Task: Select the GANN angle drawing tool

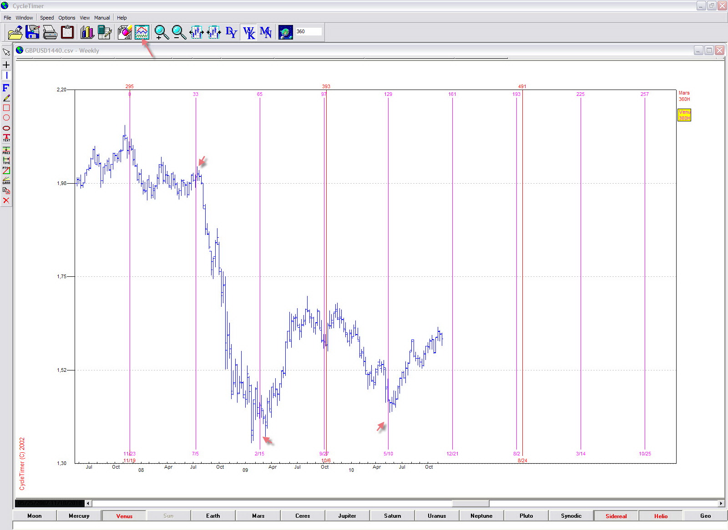Action: [x=6, y=180]
